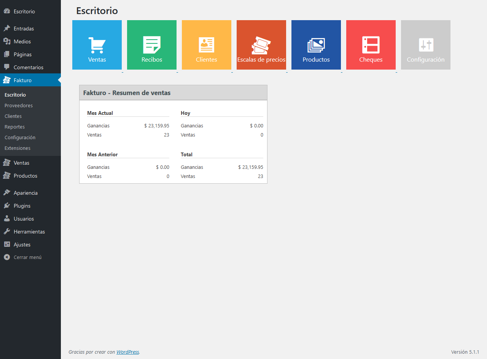The width and height of the screenshot is (487, 359).
Task: Click the Entradas pushpin icon
Action: tap(7, 29)
